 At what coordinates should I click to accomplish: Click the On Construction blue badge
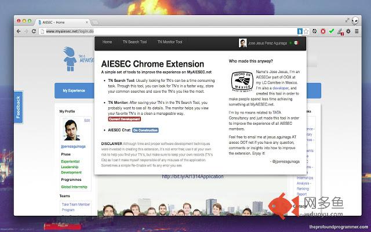point(146,130)
